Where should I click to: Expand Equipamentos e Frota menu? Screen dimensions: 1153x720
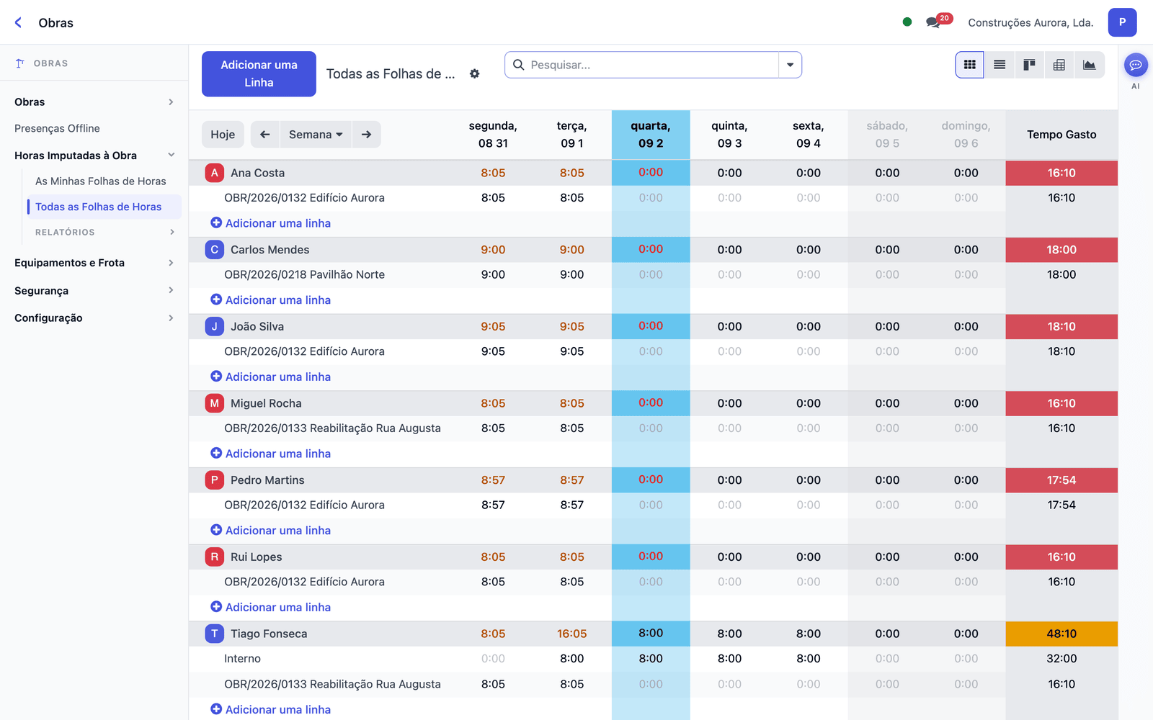click(x=94, y=263)
